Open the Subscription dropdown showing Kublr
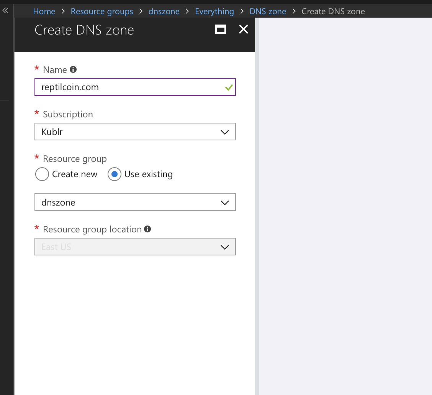The image size is (432, 395). 135,132
